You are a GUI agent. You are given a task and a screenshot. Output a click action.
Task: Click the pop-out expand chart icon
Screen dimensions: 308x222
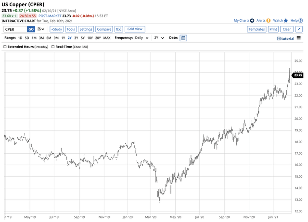tap(299, 29)
